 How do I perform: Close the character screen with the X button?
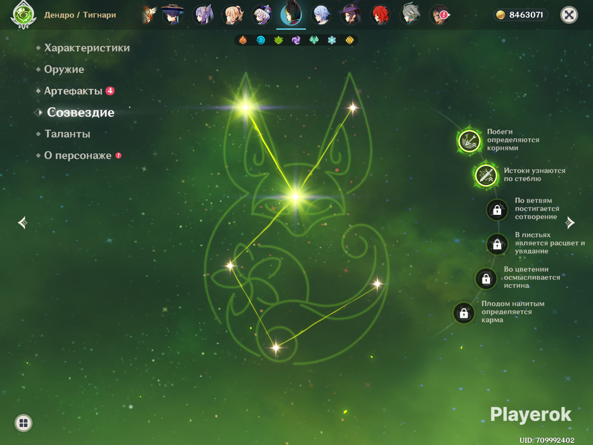tap(569, 15)
